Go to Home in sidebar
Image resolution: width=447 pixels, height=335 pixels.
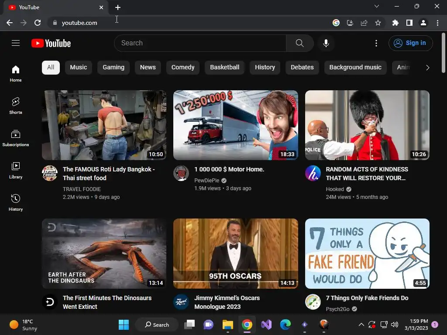pyautogui.click(x=16, y=73)
